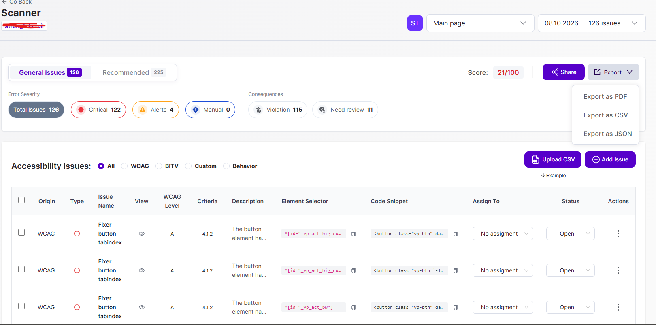Open the 08.10.2026 — 126 issues dropdown
This screenshot has width=656, height=325.
[592, 23]
